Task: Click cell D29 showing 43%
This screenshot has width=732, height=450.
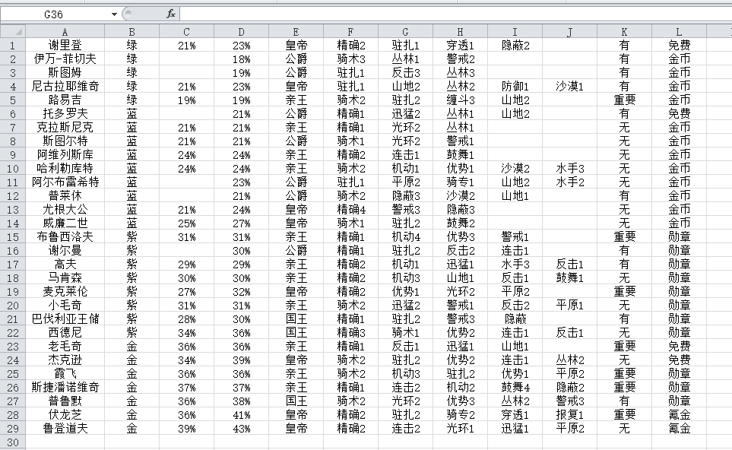Action: (241, 428)
